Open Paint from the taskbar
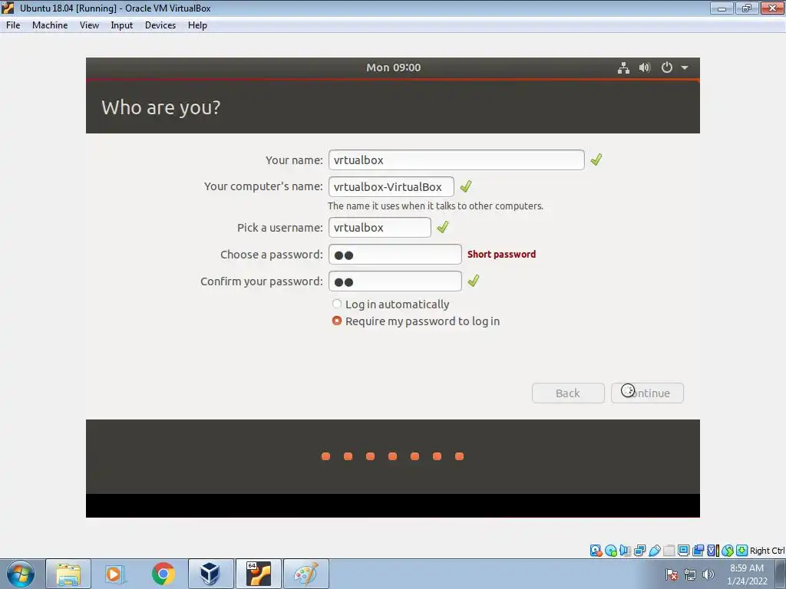The image size is (786, 589). (x=306, y=574)
